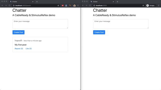Go forward in right incognito window
Screen dimensions: 161x90
click(x=86, y=5)
